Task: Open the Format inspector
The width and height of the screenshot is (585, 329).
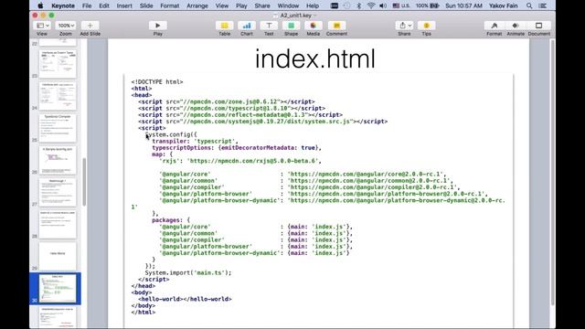Action: pos(494,26)
